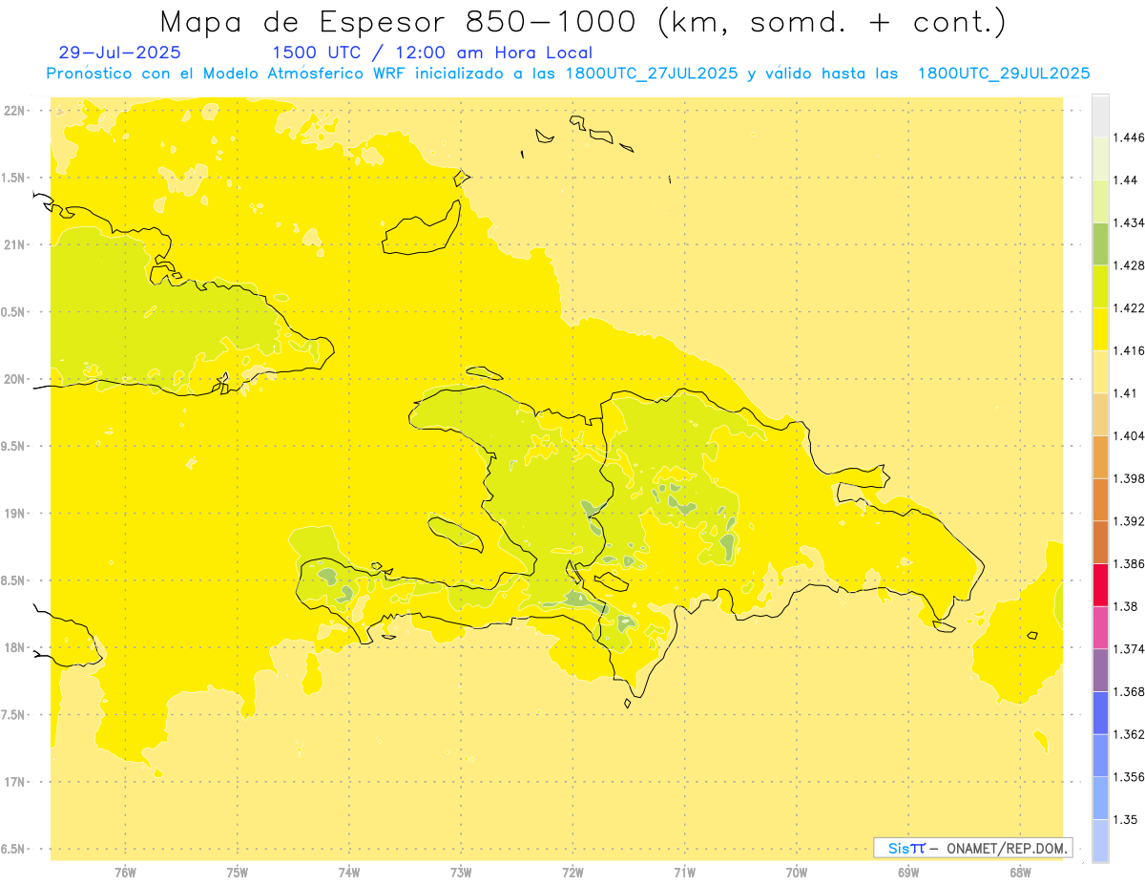Click the 18N latitude label
This screenshot has height=885, width=1145.
pos(15,648)
